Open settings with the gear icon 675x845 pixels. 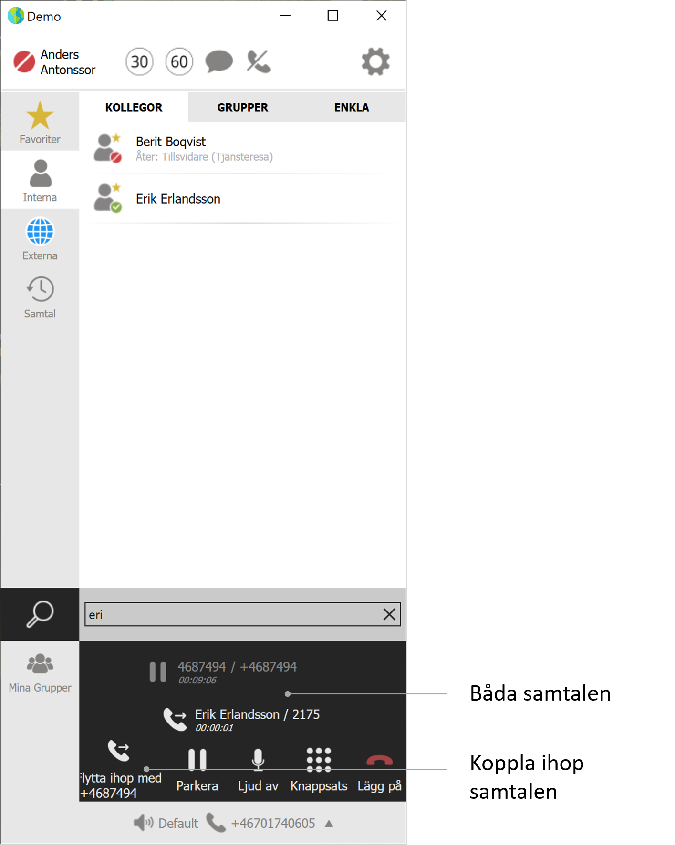(375, 61)
